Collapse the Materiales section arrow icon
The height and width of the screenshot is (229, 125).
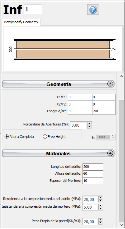coord(110,153)
